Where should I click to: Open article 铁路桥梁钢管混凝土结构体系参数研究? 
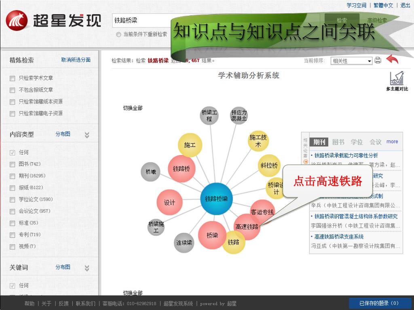pyautogui.click(x=356, y=216)
